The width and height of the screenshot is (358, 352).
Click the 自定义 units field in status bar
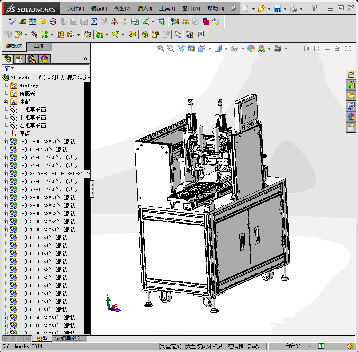293,346
